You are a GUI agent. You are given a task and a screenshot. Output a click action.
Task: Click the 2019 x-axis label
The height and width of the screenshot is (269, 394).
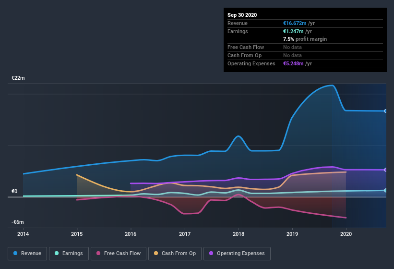pos(292,234)
